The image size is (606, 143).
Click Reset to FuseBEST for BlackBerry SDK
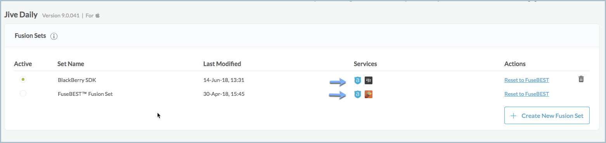[526, 80]
